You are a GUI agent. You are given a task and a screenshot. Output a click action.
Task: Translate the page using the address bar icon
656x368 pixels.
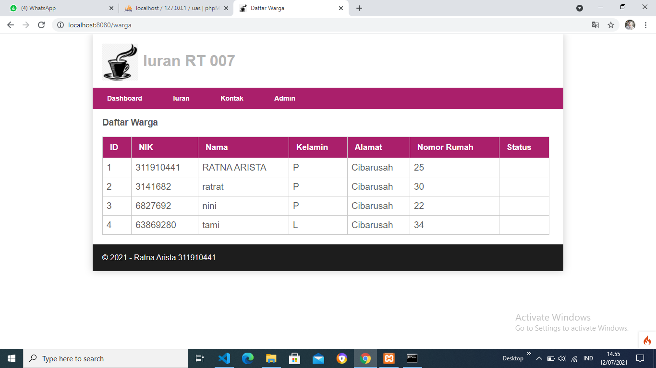click(x=595, y=24)
